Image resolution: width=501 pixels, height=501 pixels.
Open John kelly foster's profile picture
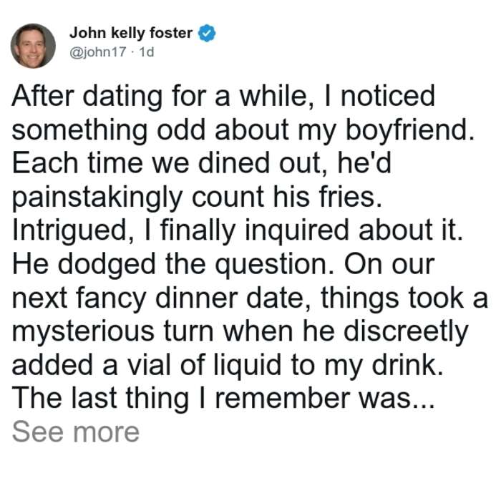click(33, 46)
